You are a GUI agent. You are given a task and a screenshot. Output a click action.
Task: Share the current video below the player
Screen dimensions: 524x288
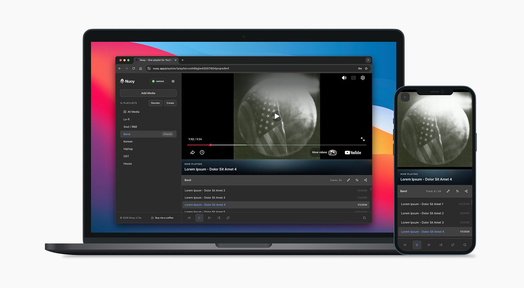pyautogui.click(x=192, y=152)
